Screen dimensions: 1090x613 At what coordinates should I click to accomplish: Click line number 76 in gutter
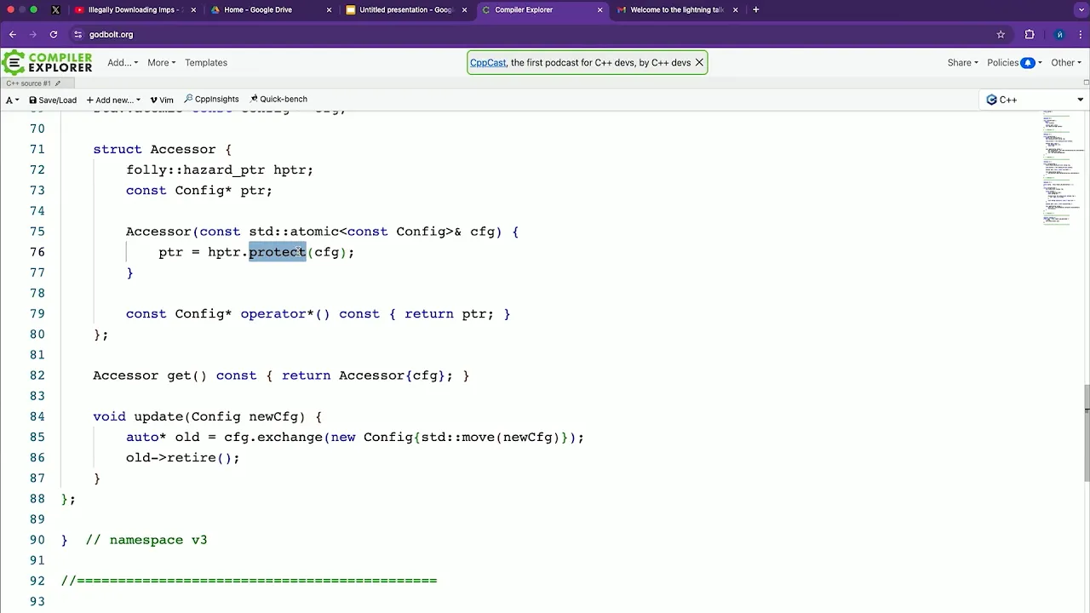coord(37,252)
